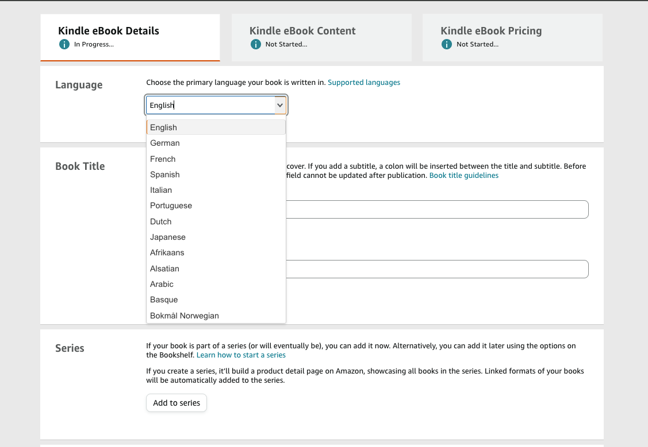Click the info icon under Kindle eBook Details
648x447 pixels.
coord(64,44)
